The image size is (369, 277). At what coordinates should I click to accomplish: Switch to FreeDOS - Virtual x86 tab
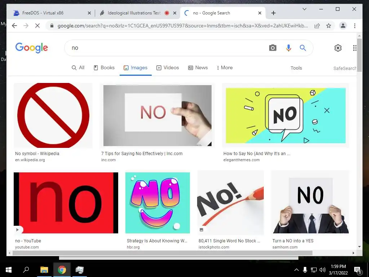pos(52,13)
